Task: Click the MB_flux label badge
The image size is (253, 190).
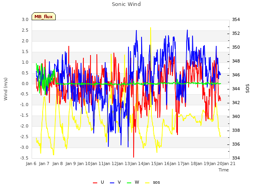Action: tap(43, 16)
